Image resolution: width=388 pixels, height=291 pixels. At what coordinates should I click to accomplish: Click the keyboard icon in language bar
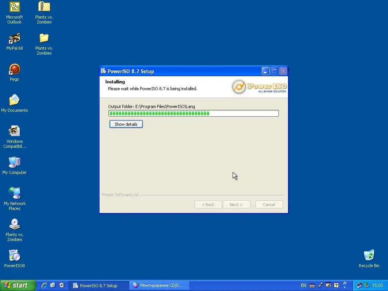(x=312, y=286)
